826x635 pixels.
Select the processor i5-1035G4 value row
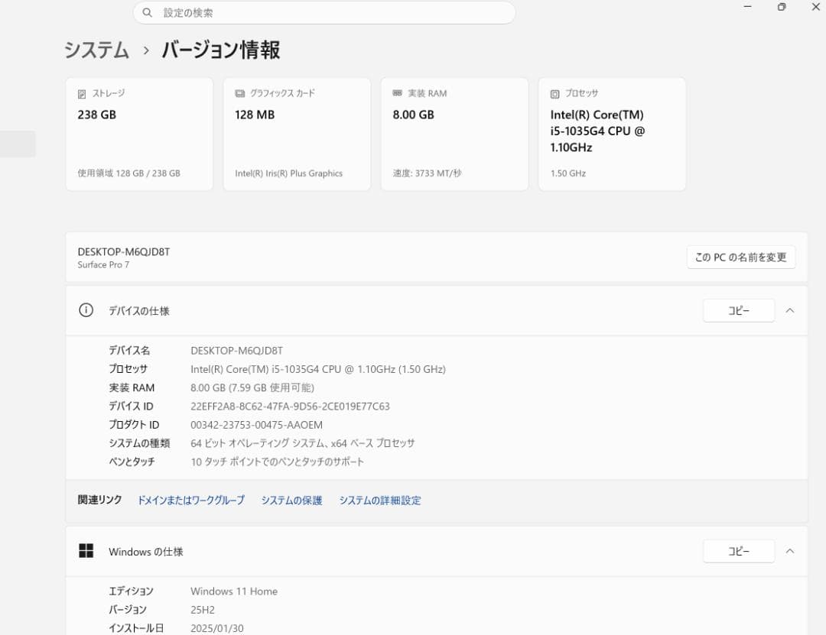tap(318, 369)
